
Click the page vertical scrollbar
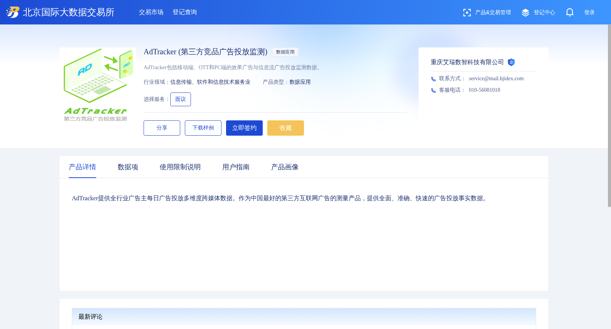609,116
